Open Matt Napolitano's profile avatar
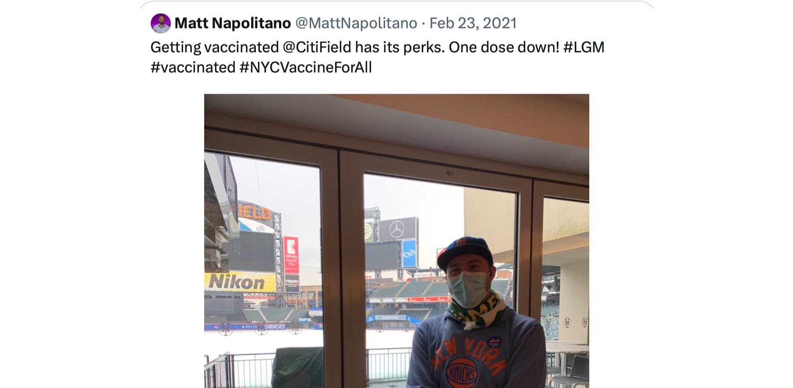 click(160, 23)
